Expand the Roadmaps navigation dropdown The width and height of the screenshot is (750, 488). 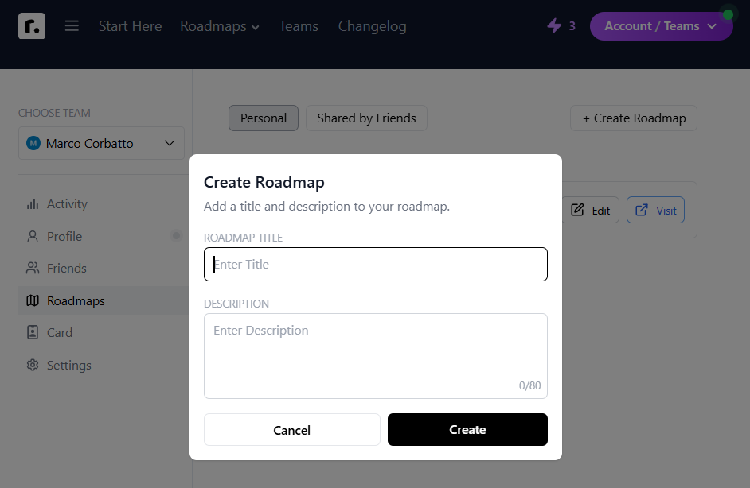(x=220, y=26)
